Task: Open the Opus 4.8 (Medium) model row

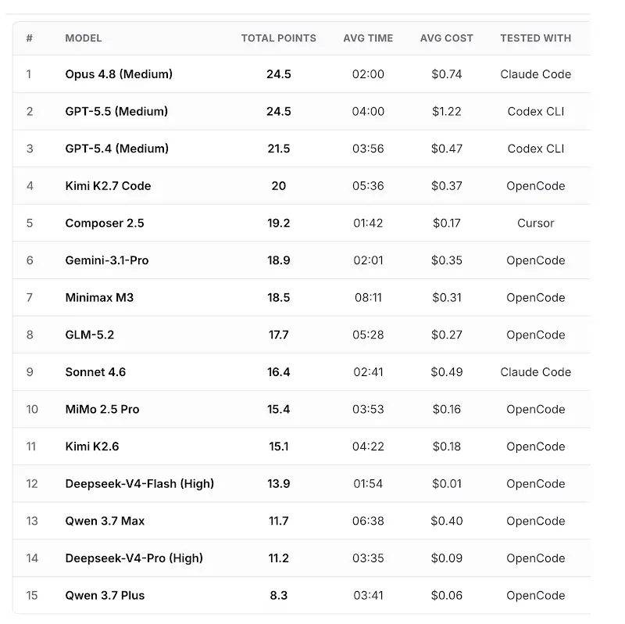Action: click(x=302, y=74)
